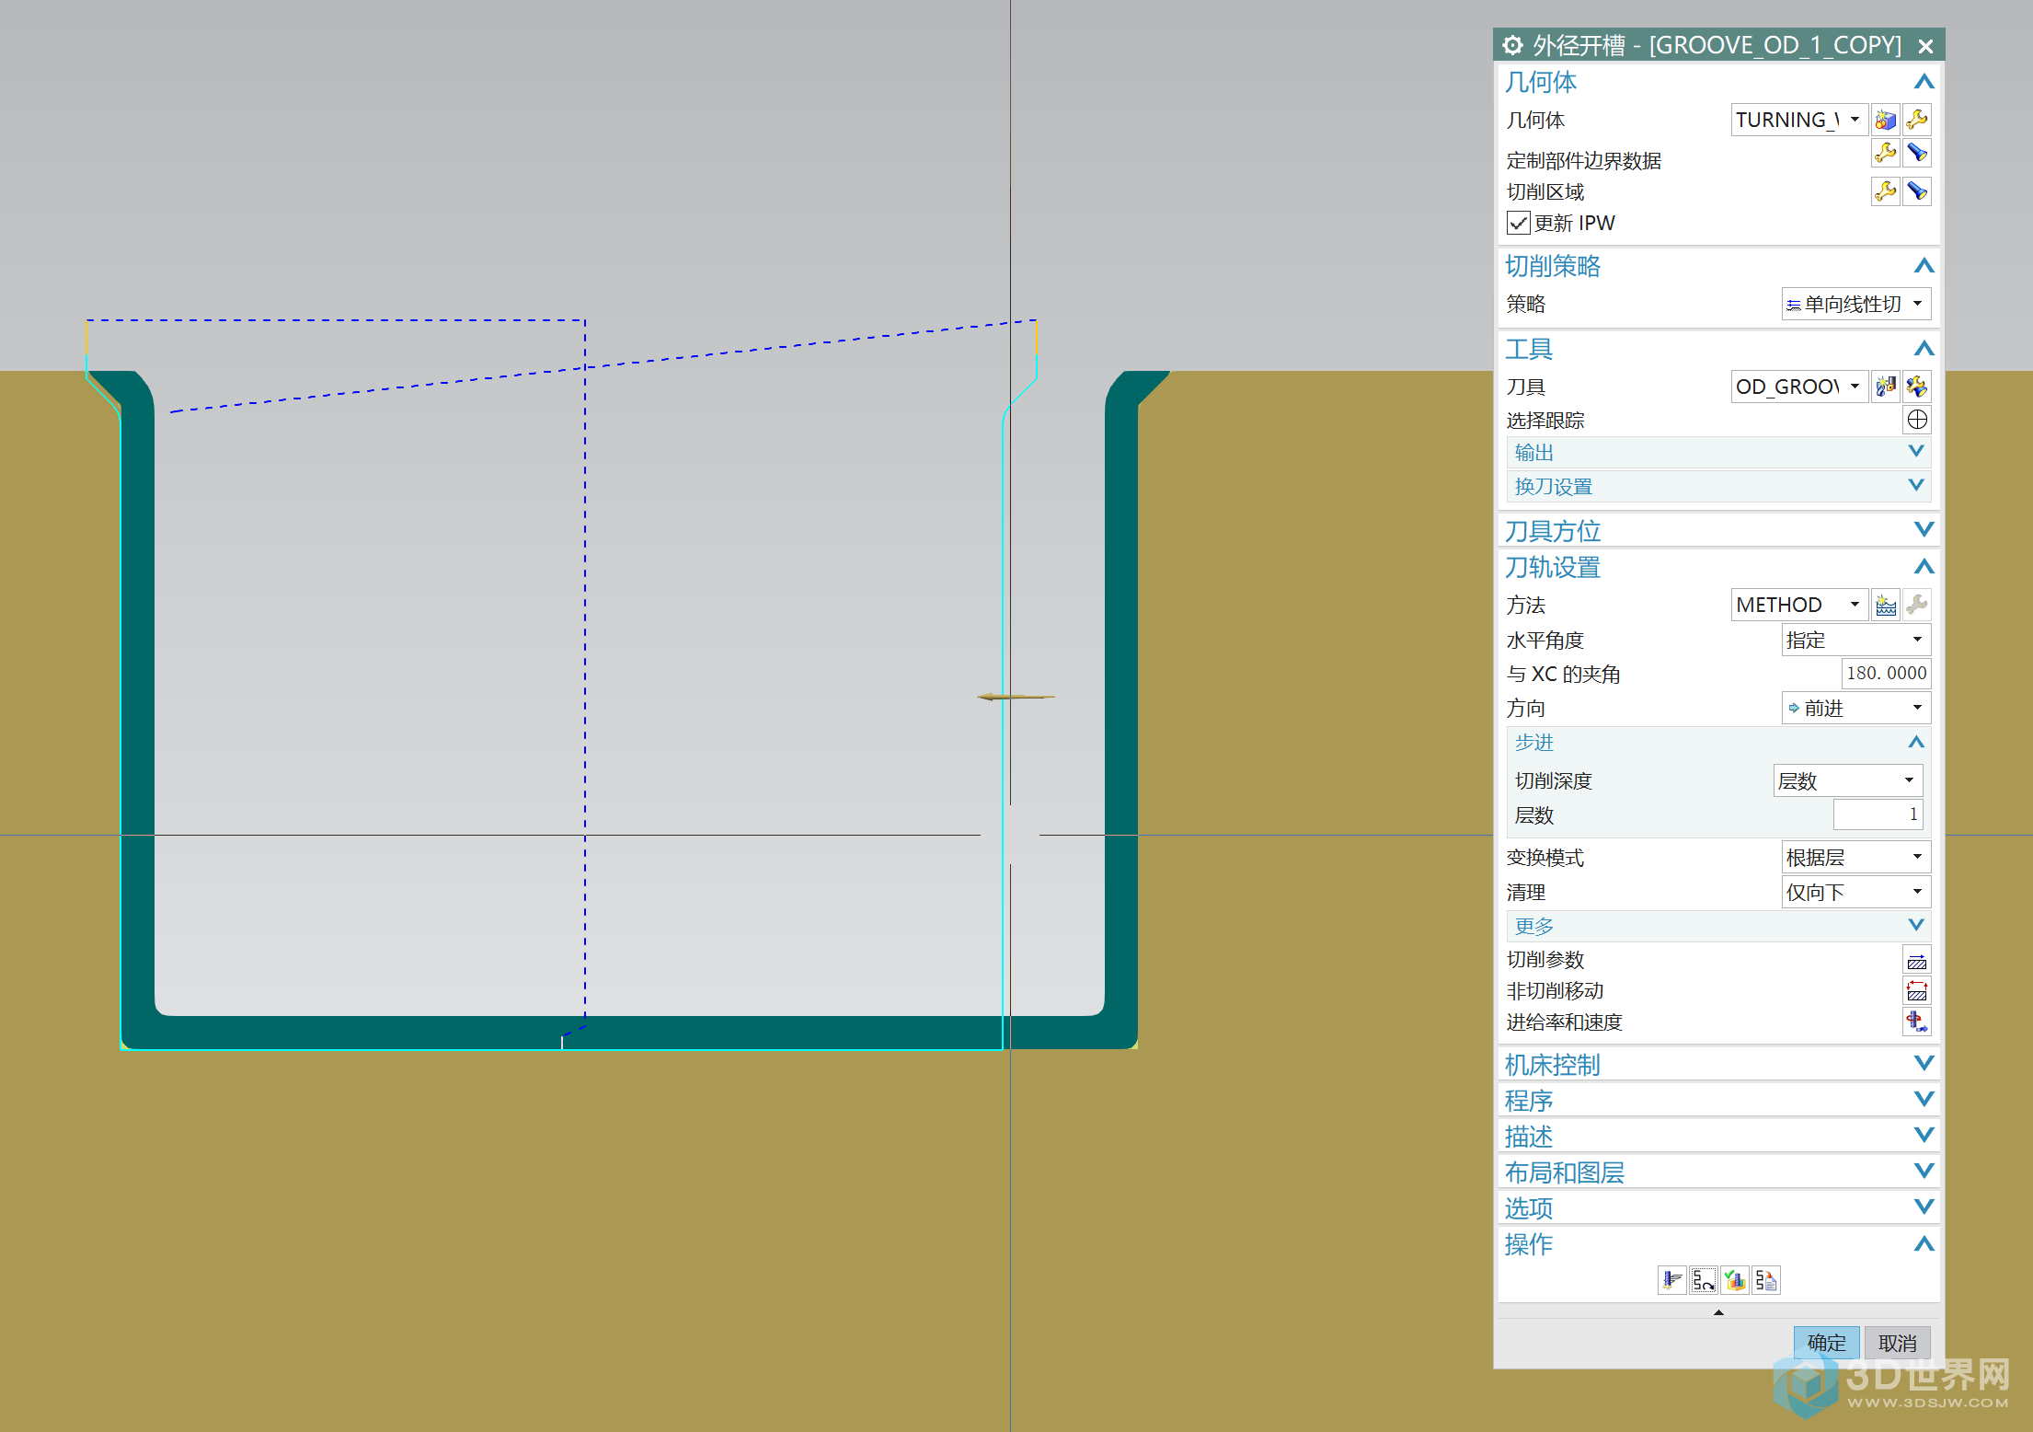2033x1432 pixels.
Task: Click the 与 XC 的夹角 label
Action: [x=1564, y=674]
